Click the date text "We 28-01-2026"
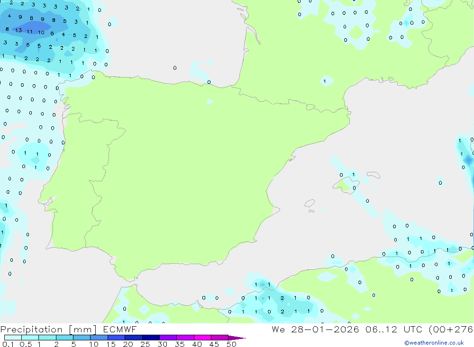The height and width of the screenshot is (347, 474). pyautogui.click(x=315, y=329)
